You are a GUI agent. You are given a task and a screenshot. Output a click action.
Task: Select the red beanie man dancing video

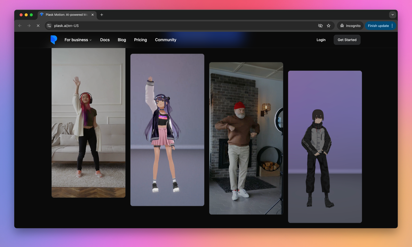(246, 138)
